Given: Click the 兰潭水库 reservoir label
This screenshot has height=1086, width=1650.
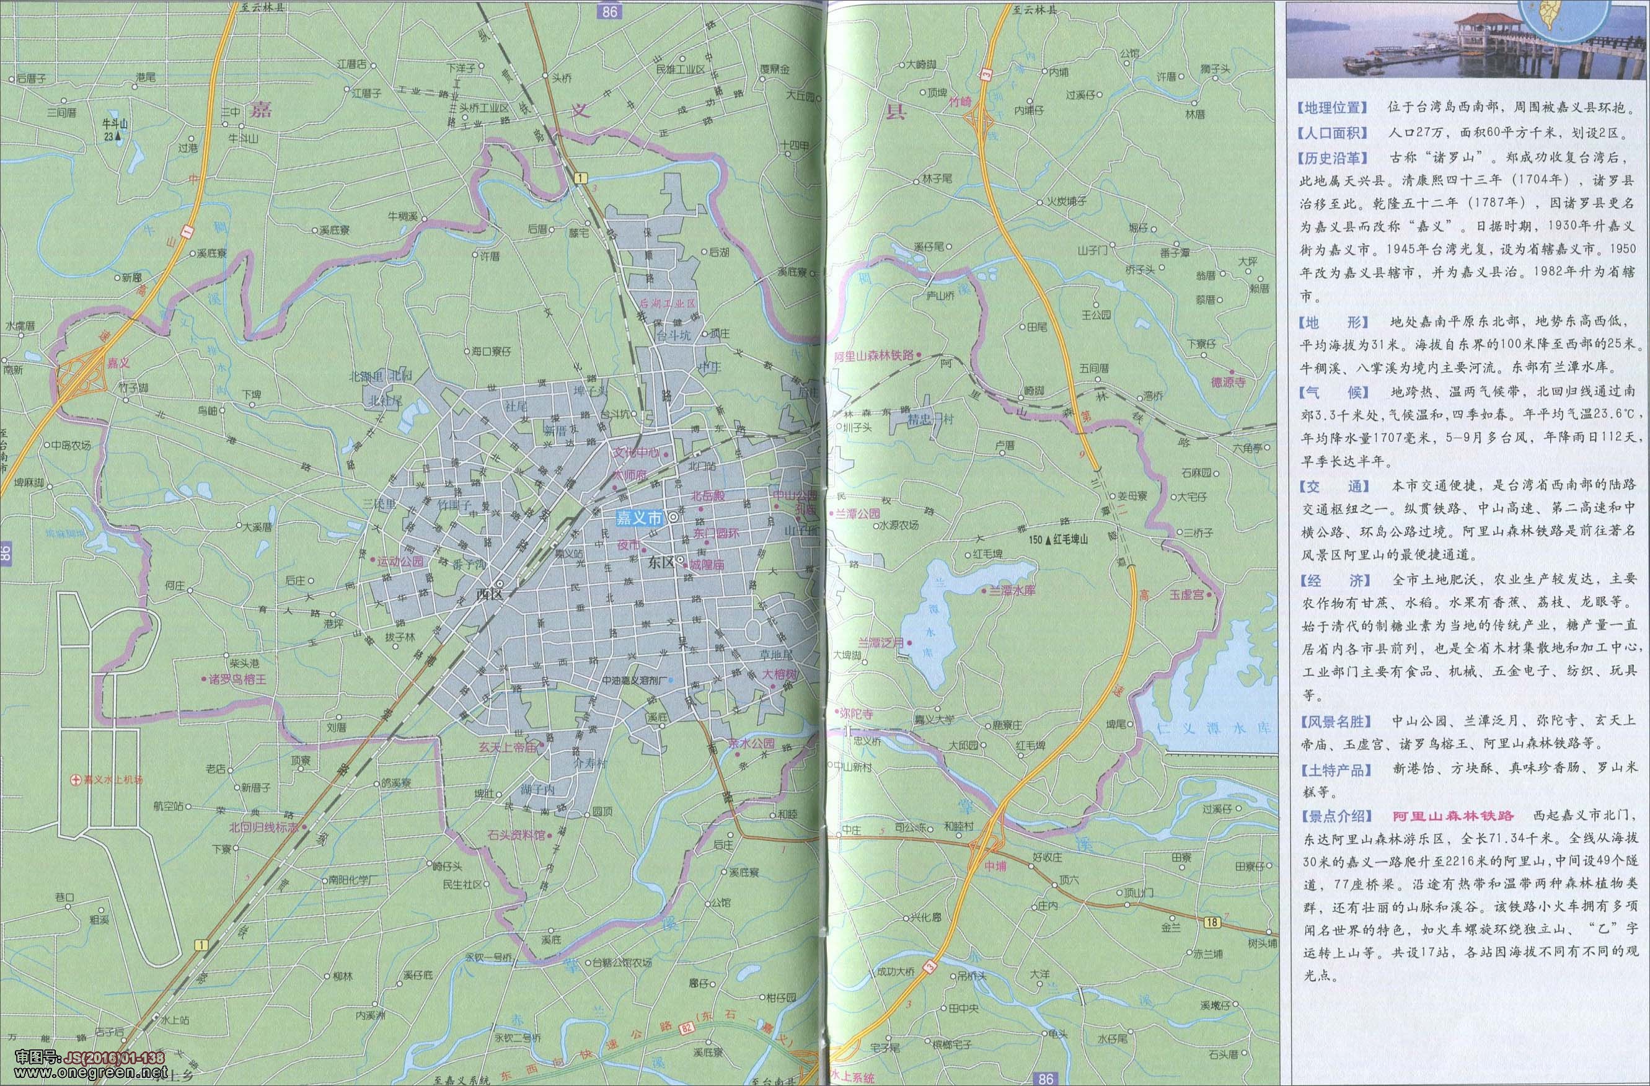Looking at the screenshot, I should point(1012,591).
